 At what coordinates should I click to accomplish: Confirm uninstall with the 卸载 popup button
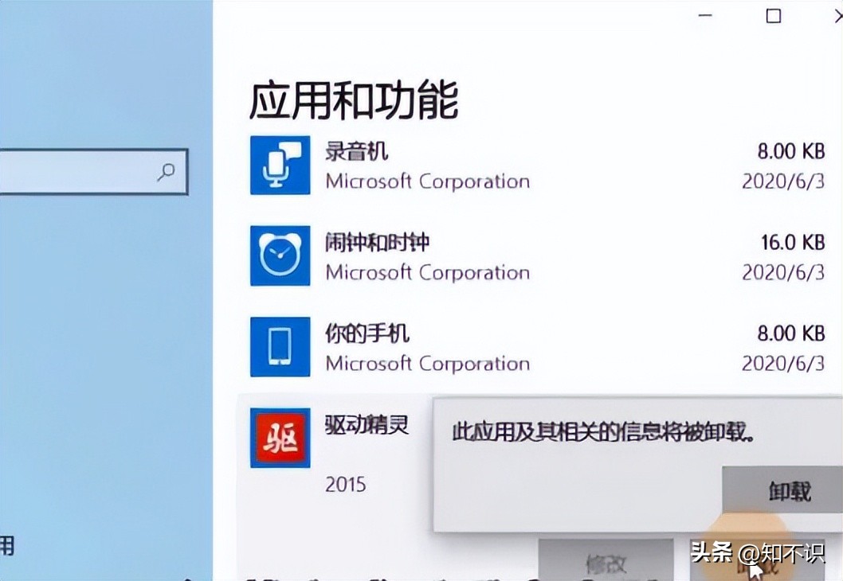tap(782, 490)
